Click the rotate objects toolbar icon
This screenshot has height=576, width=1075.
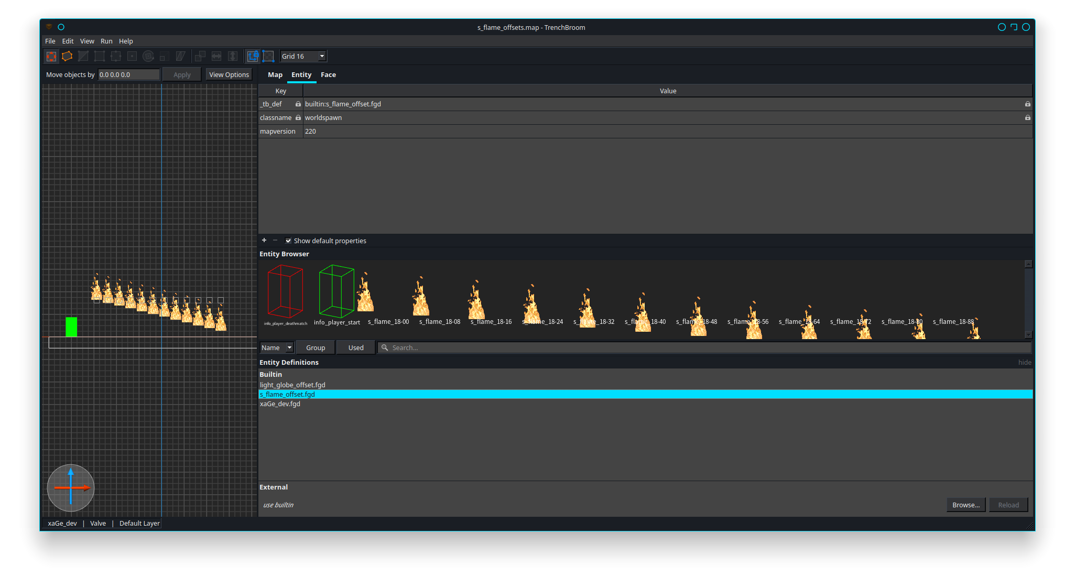(148, 56)
